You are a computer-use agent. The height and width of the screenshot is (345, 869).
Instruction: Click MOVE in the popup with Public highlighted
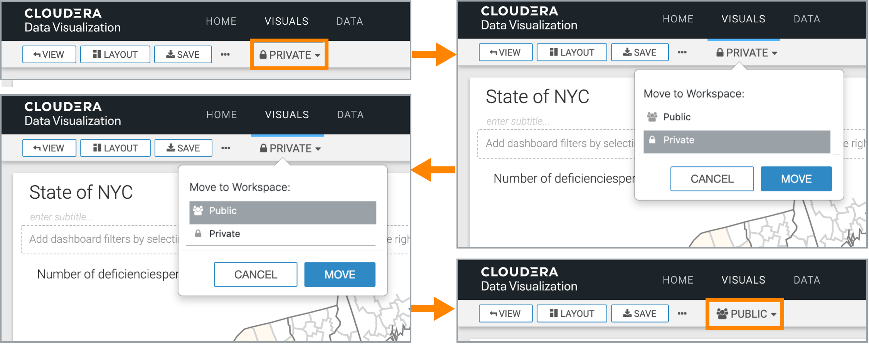coord(340,274)
